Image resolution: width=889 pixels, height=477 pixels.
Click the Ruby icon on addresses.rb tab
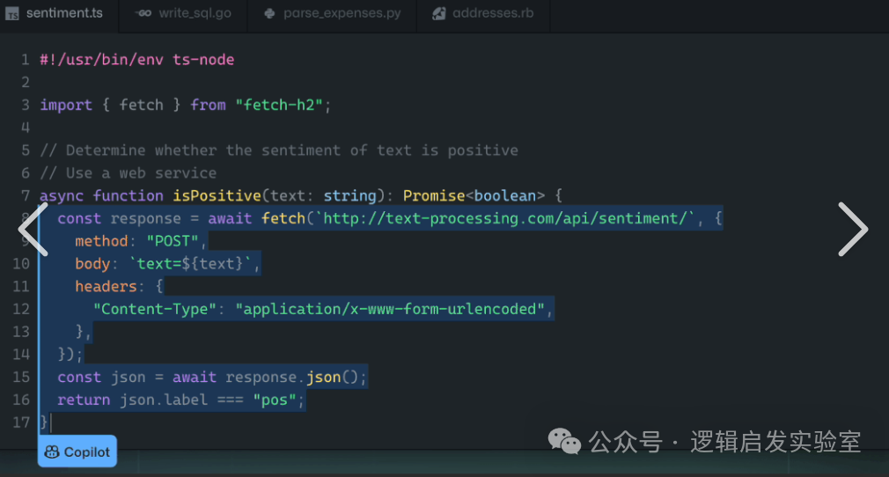(438, 14)
